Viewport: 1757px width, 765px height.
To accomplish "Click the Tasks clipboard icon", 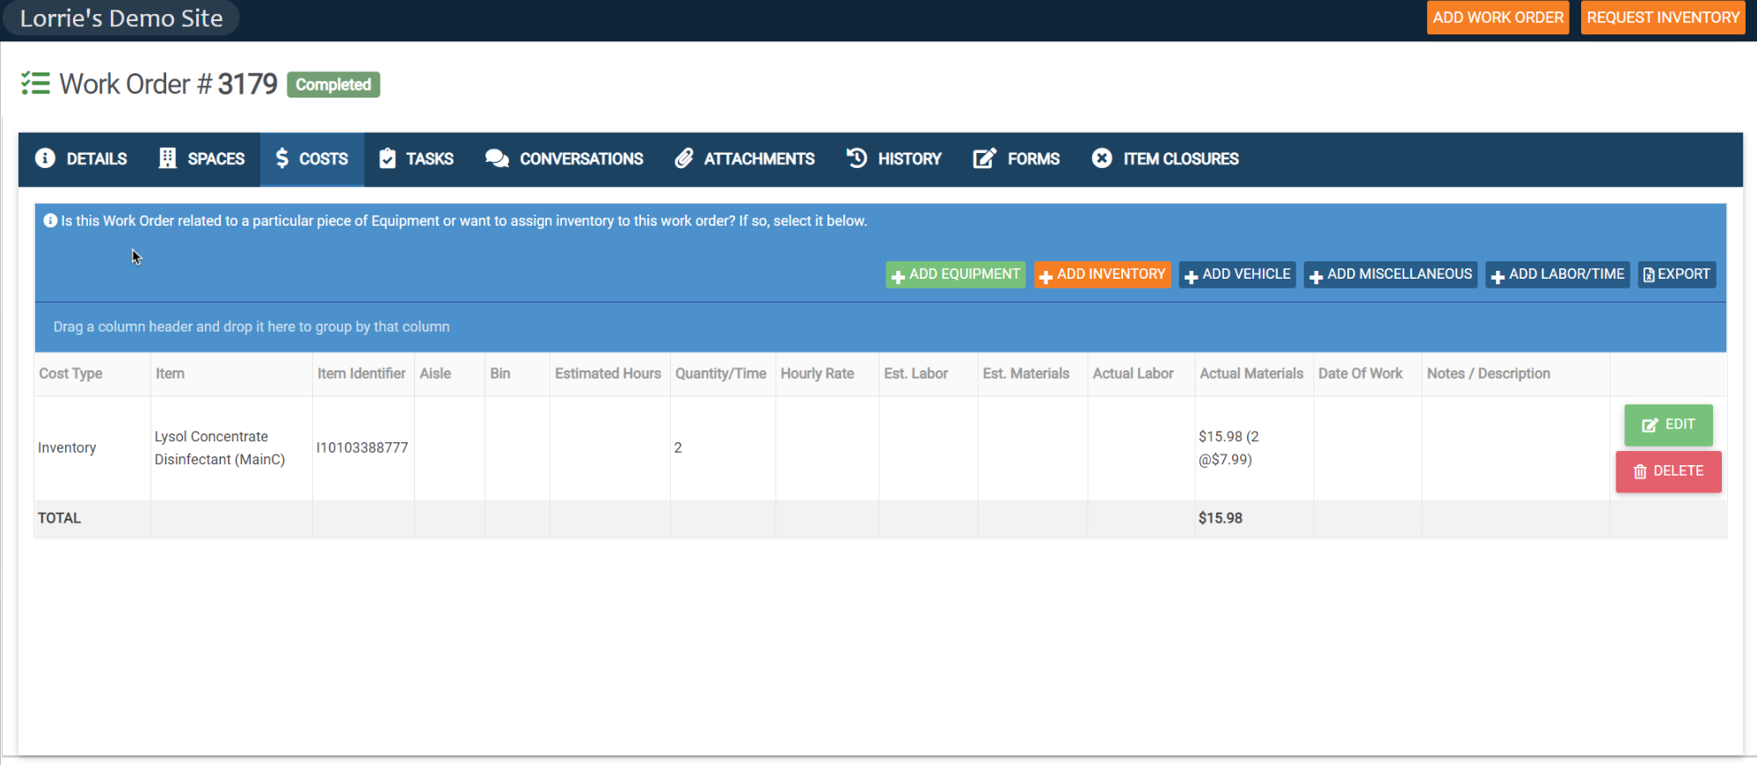I will coord(387,158).
